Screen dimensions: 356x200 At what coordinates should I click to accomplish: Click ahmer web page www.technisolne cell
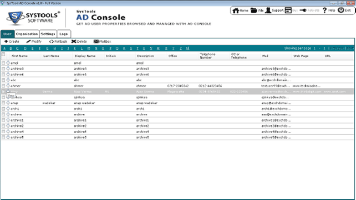click(306, 86)
